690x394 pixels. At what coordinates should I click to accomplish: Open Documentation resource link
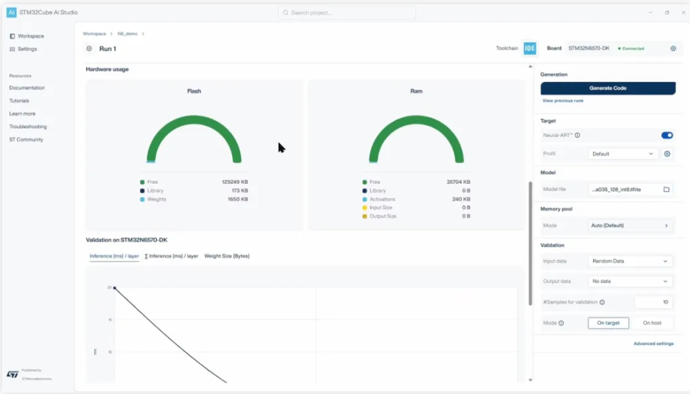coord(27,88)
